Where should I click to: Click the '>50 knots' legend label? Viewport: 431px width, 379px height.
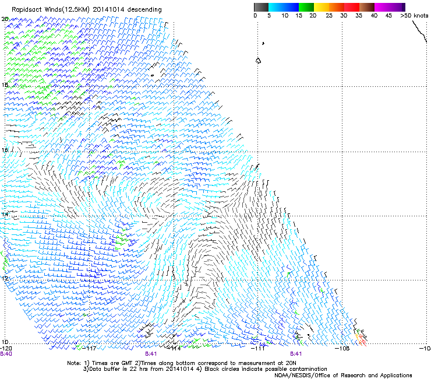click(414, 15)
